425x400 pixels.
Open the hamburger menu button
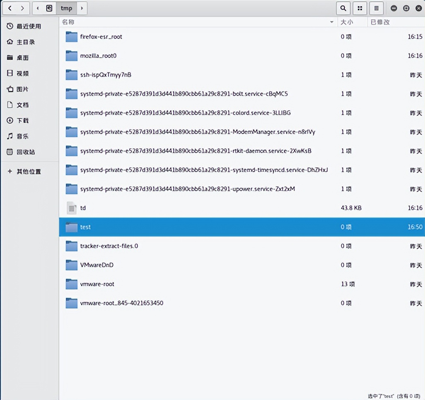pos(376,8)
